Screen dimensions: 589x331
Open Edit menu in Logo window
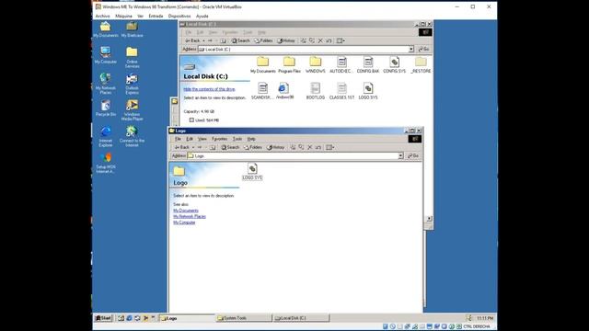point(190,139)
